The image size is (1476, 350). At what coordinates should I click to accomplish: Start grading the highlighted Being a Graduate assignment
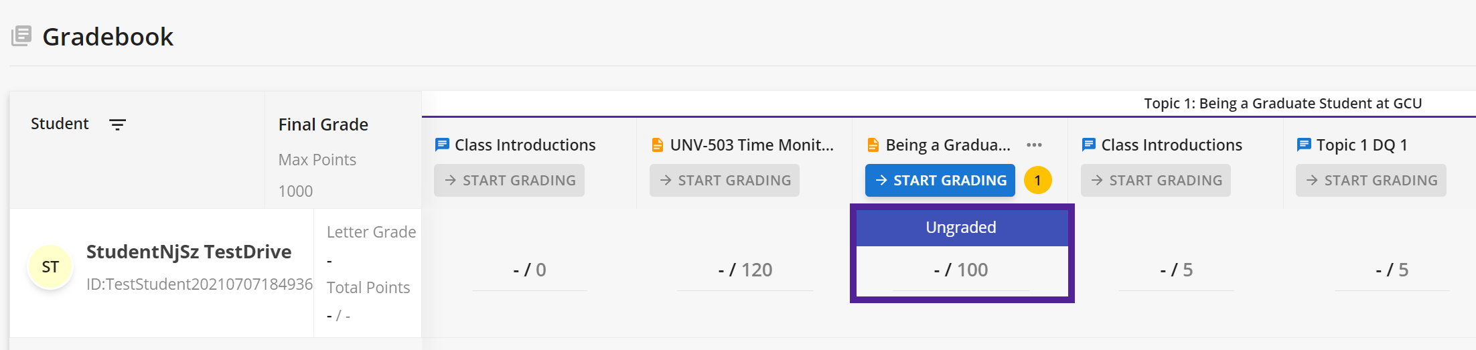pos(940,180)
